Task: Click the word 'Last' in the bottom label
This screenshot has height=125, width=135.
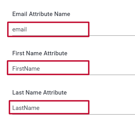Action: [18, 92]
